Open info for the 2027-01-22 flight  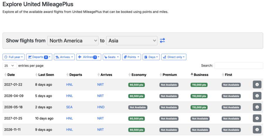coord(257,84)
